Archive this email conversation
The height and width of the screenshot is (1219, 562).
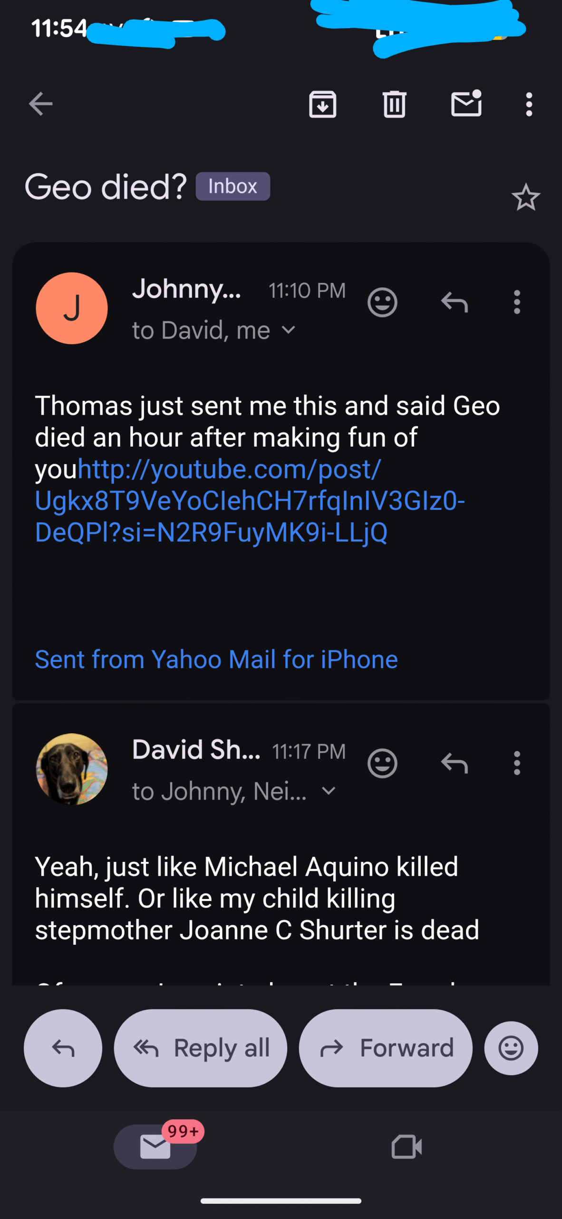323,104
